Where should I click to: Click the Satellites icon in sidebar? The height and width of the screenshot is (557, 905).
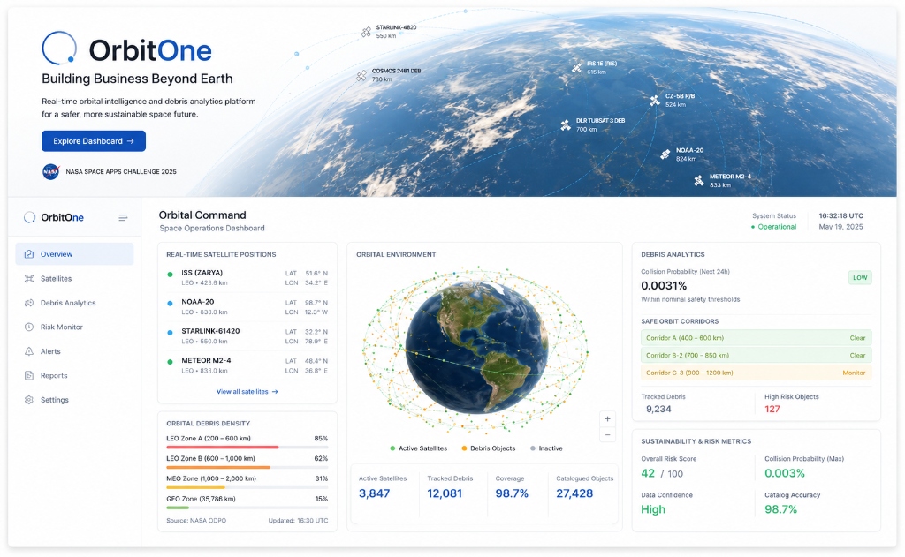tap(29, 279)
